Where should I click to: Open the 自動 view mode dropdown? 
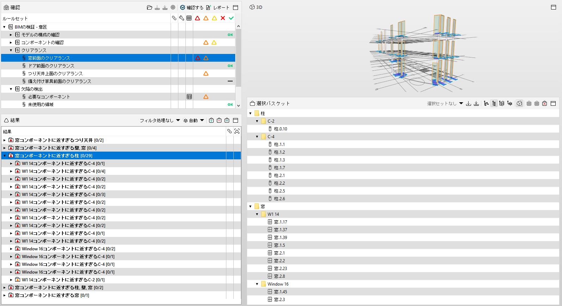pos(194,120)
